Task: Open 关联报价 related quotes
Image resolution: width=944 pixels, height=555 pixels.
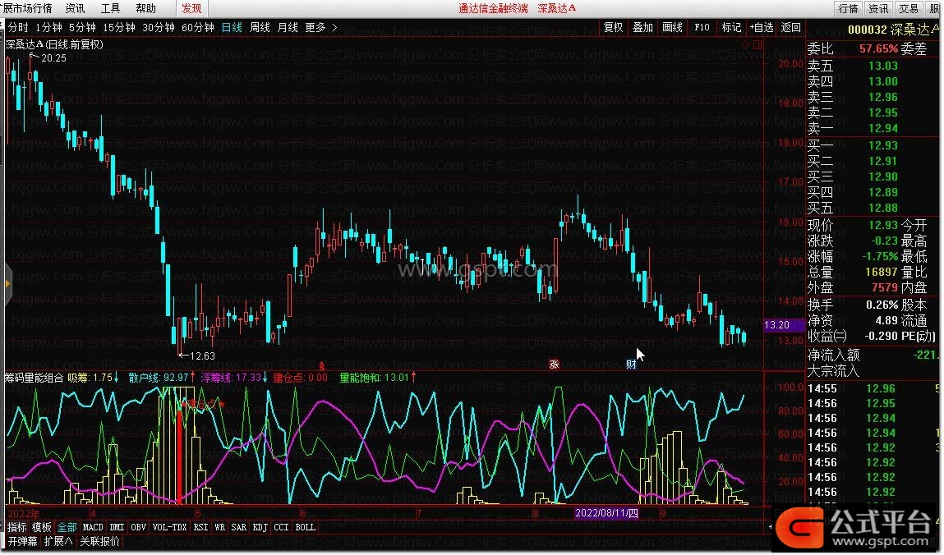Action: (99, 541)
